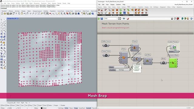194x109 pixels.
Task: Select the orange triangle icon in Triangulation group
Action: 132,10
